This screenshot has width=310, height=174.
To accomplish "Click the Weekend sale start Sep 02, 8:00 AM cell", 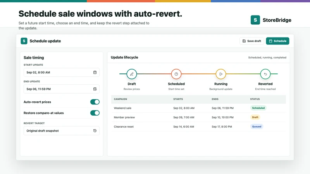I will coord(184,108).
